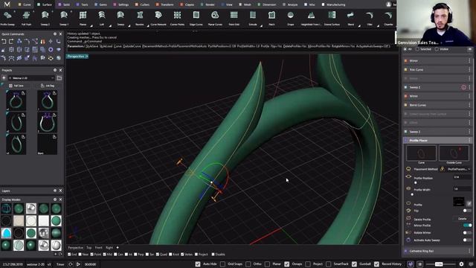
Task: Open settings gear in status bar
Action: (461, 264)
